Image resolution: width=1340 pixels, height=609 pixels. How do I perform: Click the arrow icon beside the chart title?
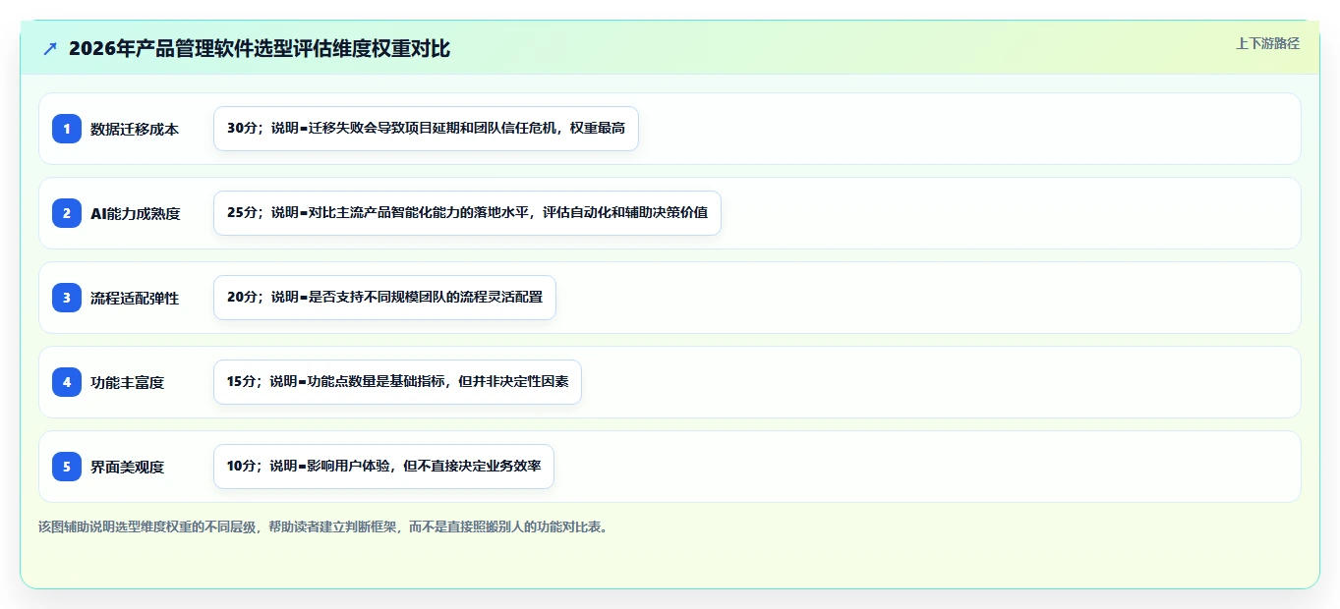[50, 48]
